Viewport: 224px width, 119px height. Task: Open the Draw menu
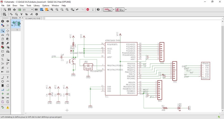coord(15,5)
